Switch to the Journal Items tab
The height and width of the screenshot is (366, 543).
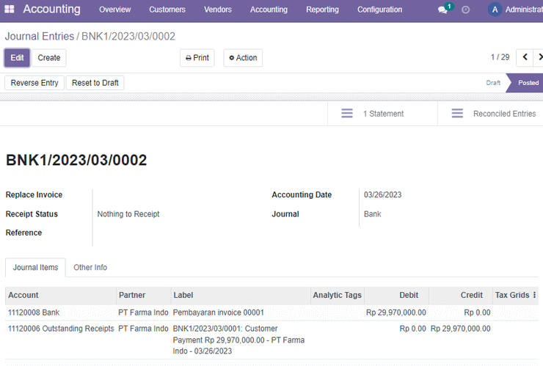35,267
